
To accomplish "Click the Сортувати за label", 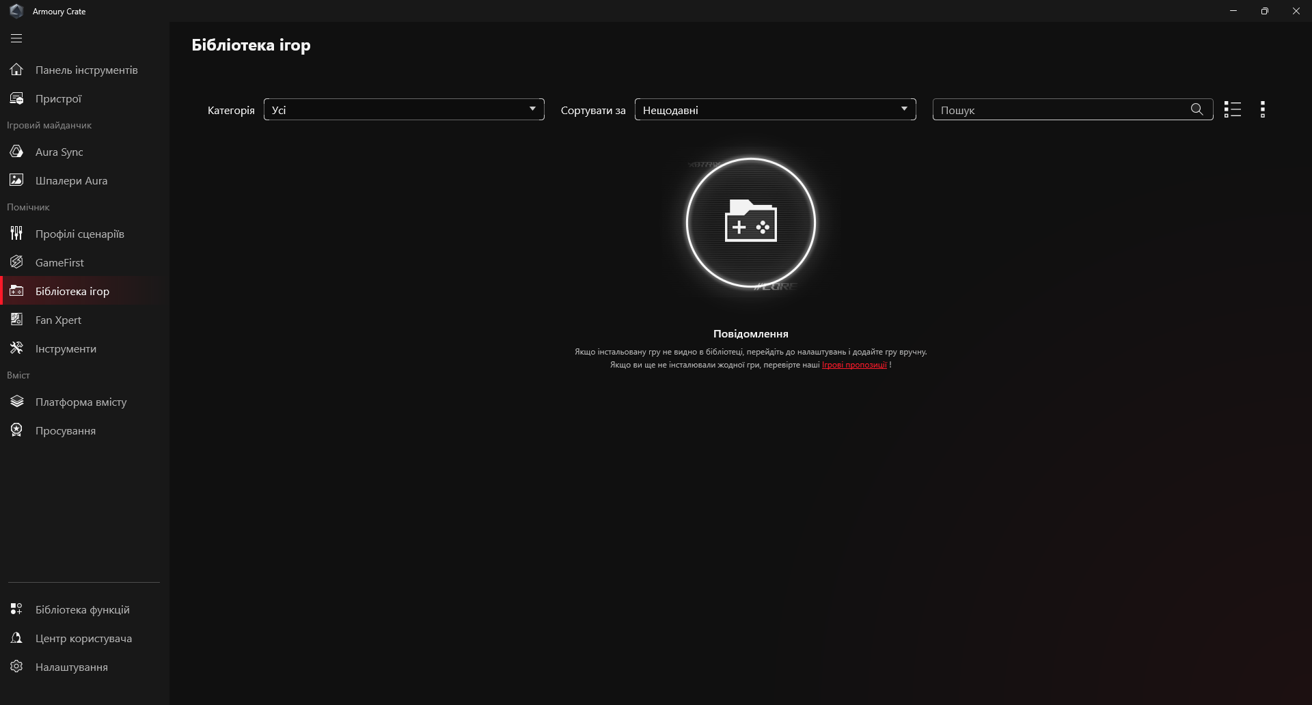I will point(593,110).
